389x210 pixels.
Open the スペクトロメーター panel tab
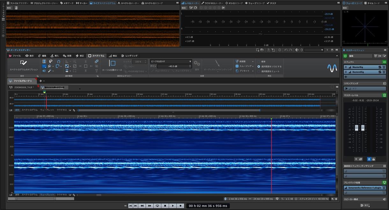point(128,3)
